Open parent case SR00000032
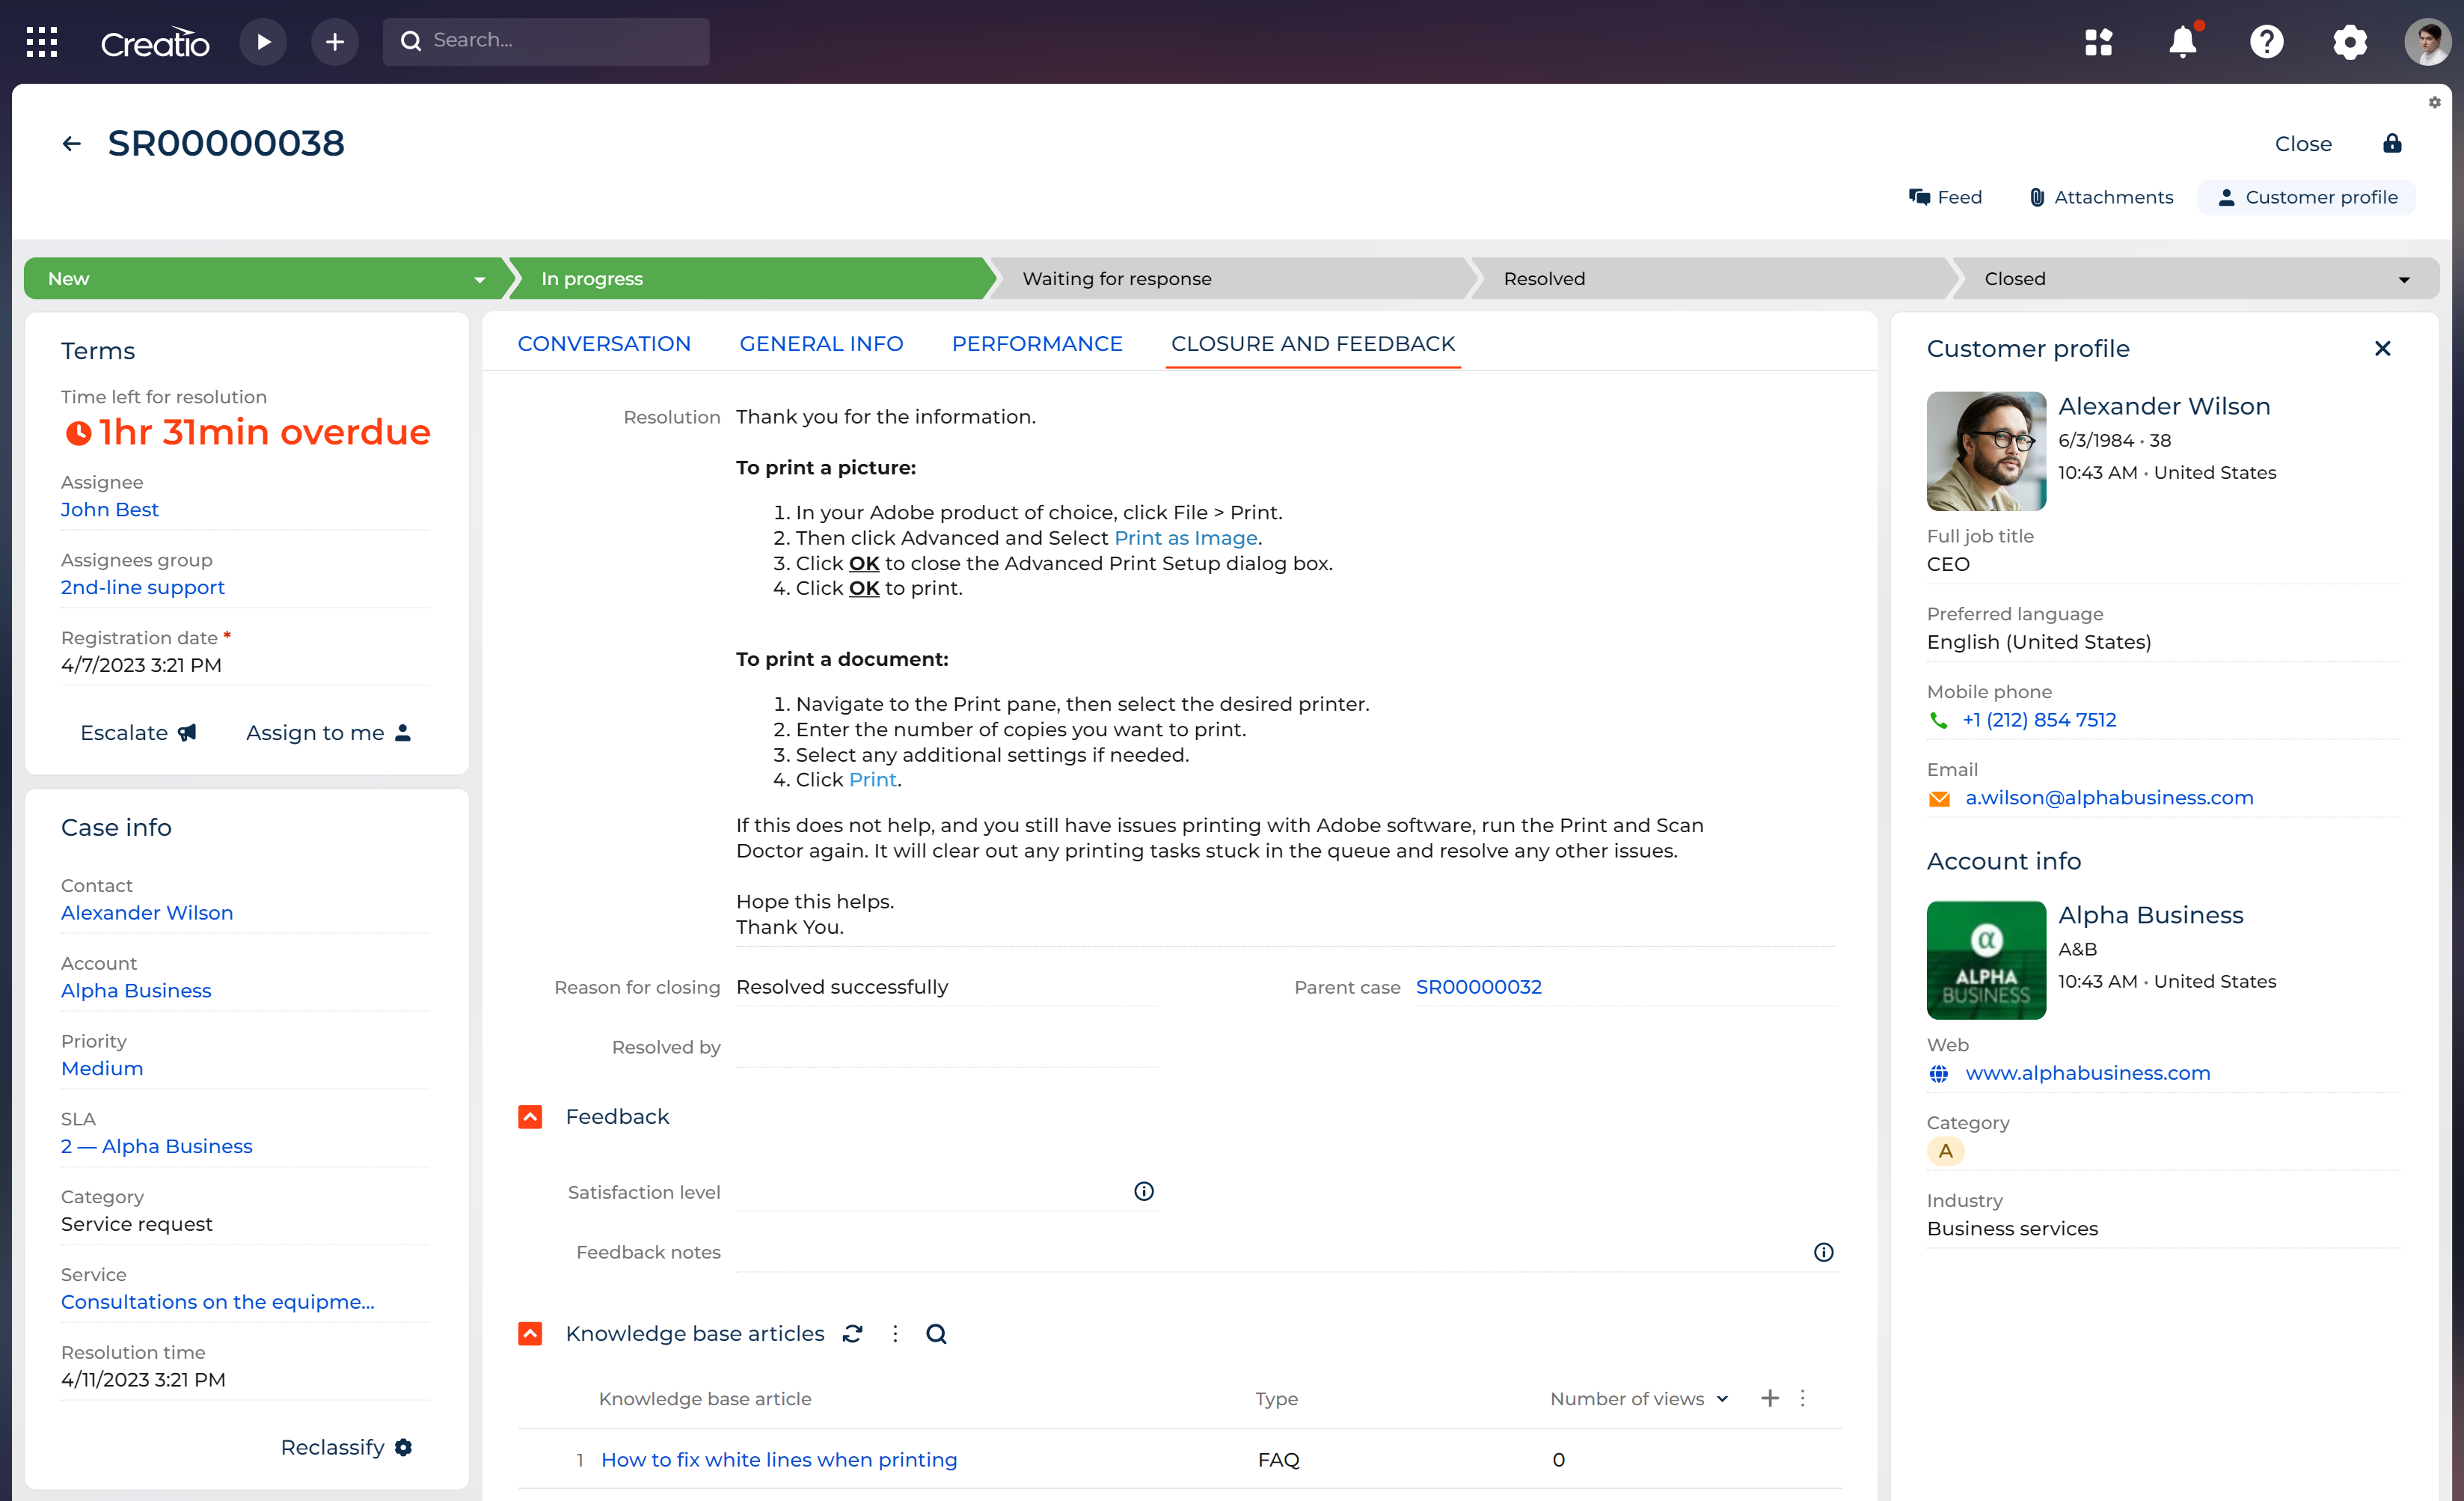This screenshot has width=2464, height=1501. (x=1479, y=986)
